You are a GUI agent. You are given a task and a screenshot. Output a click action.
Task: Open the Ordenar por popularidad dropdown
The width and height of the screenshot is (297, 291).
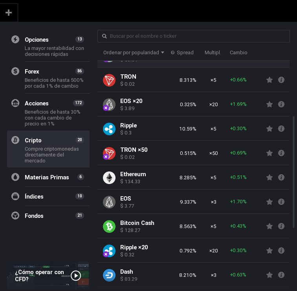pyautogui.click(x=134, y=53)
